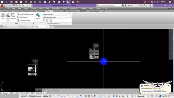The width and height of the screenshot is (174, 98).
Task: Click Open file in Quick Access toolbar
Action: 10,5
